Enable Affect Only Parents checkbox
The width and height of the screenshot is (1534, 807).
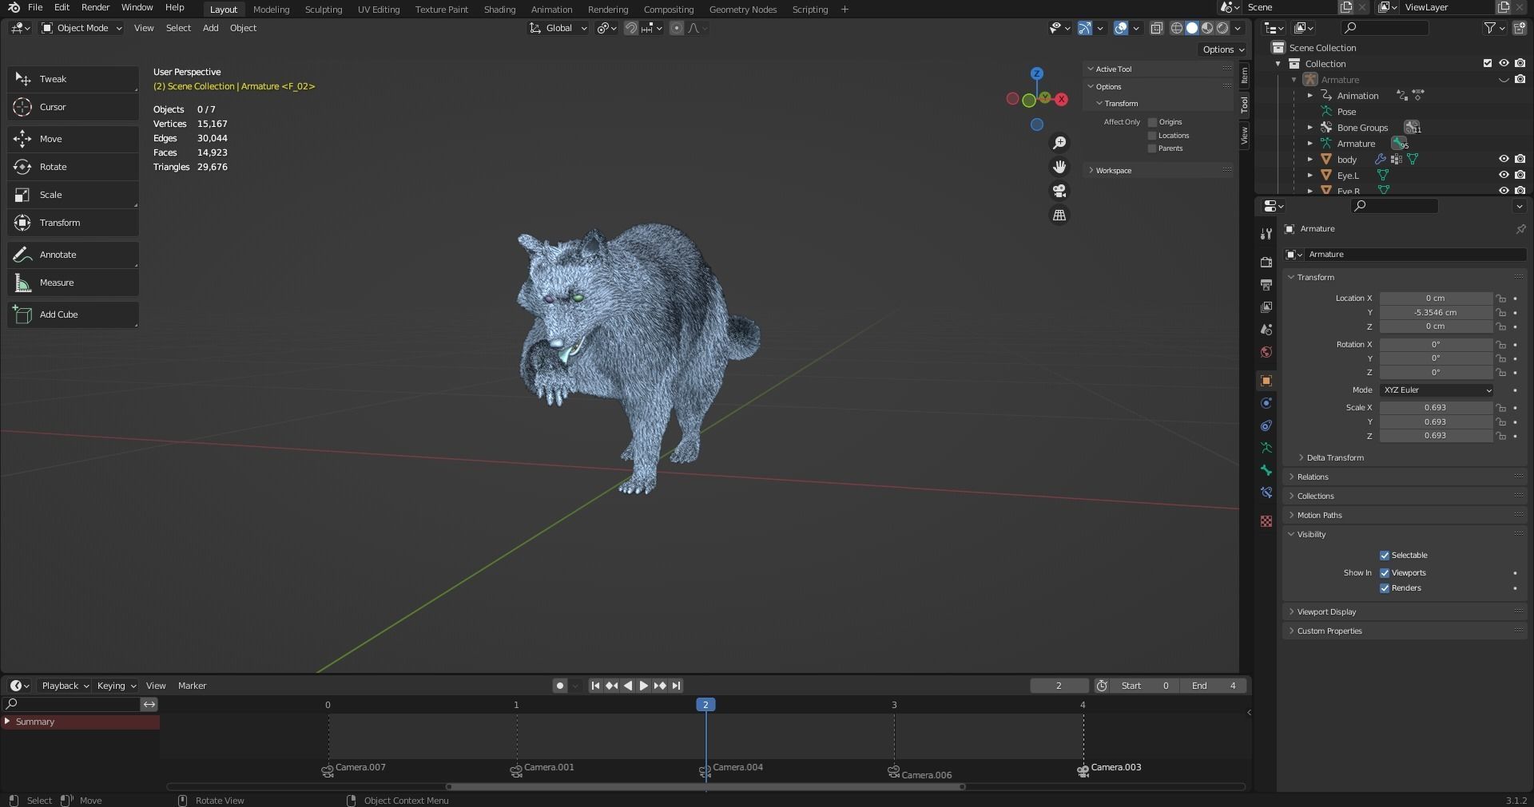tap(1152, 148)
